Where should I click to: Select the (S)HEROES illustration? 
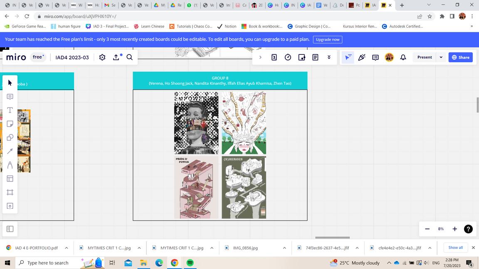click(244, 187)
